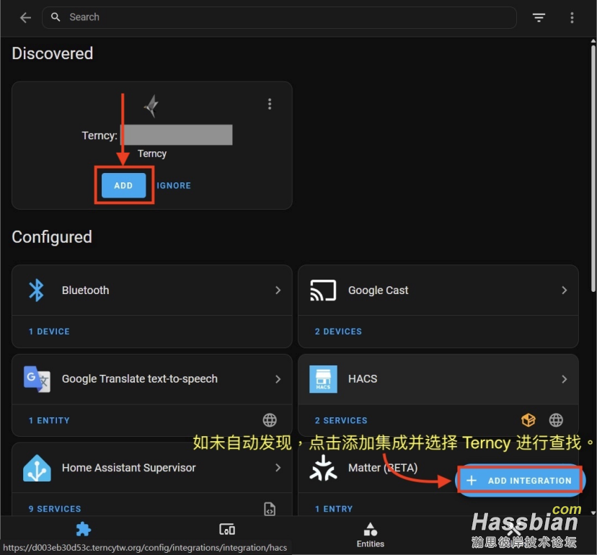Switch to the Integrations puzzle tab
The width and height of the screenshot is (597, 555).
(x=84, y=529)
